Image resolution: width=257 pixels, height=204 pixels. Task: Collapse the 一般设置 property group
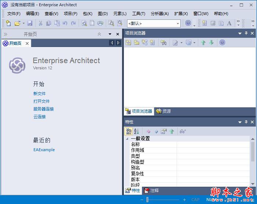[127, 139]
